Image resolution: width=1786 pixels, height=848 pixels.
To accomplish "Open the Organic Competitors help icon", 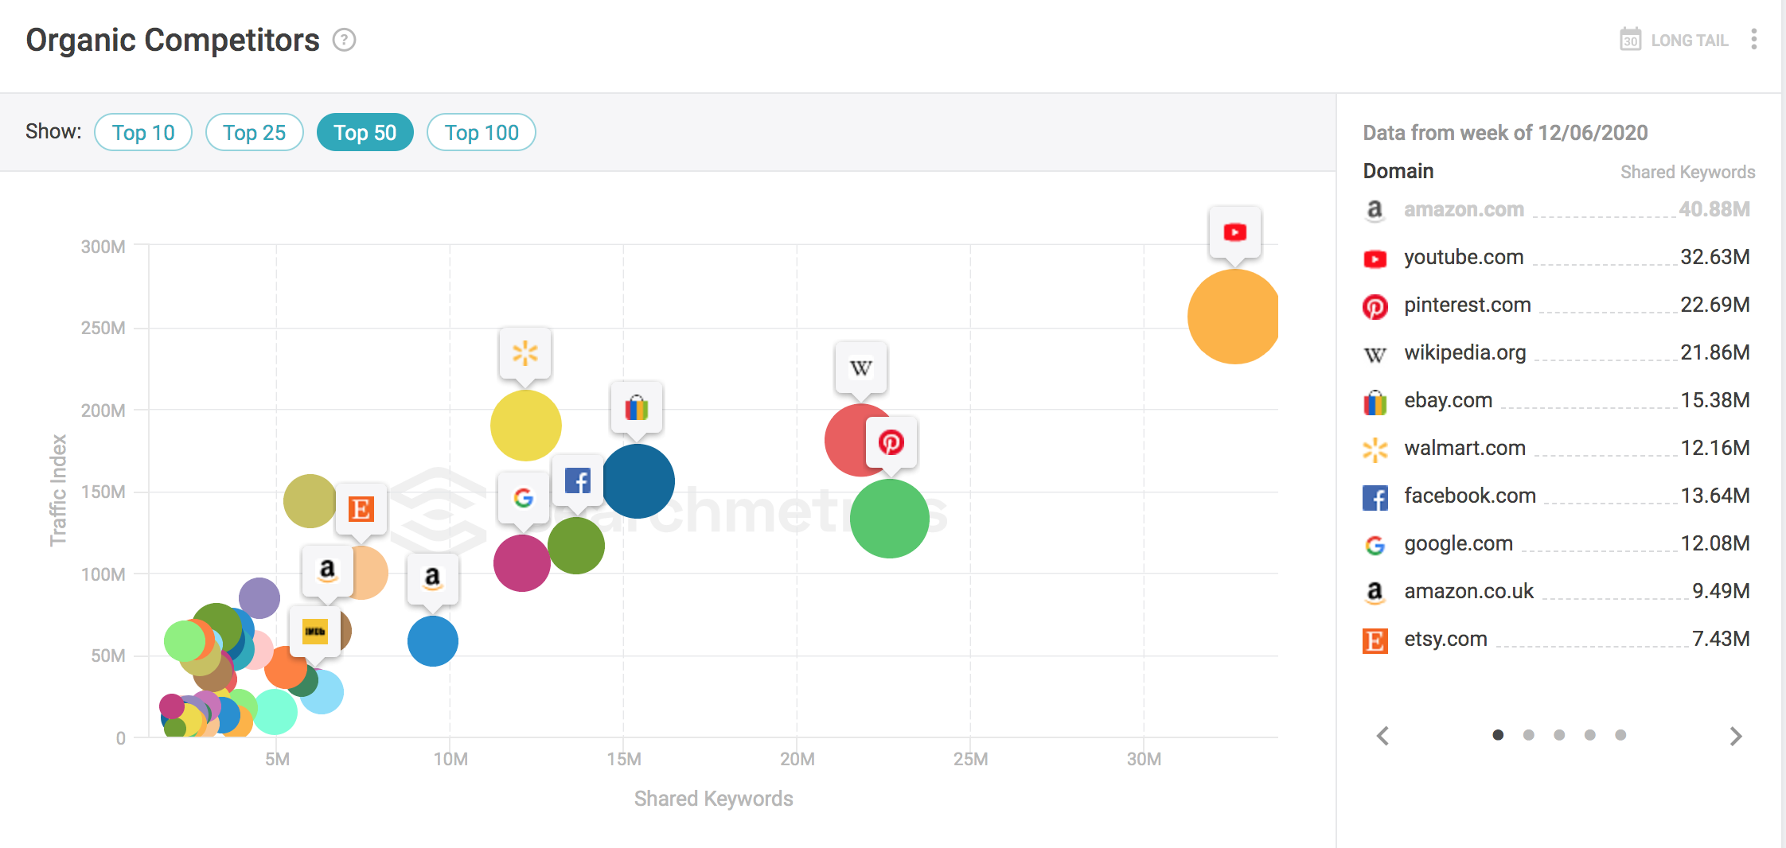I will (344, 40).
